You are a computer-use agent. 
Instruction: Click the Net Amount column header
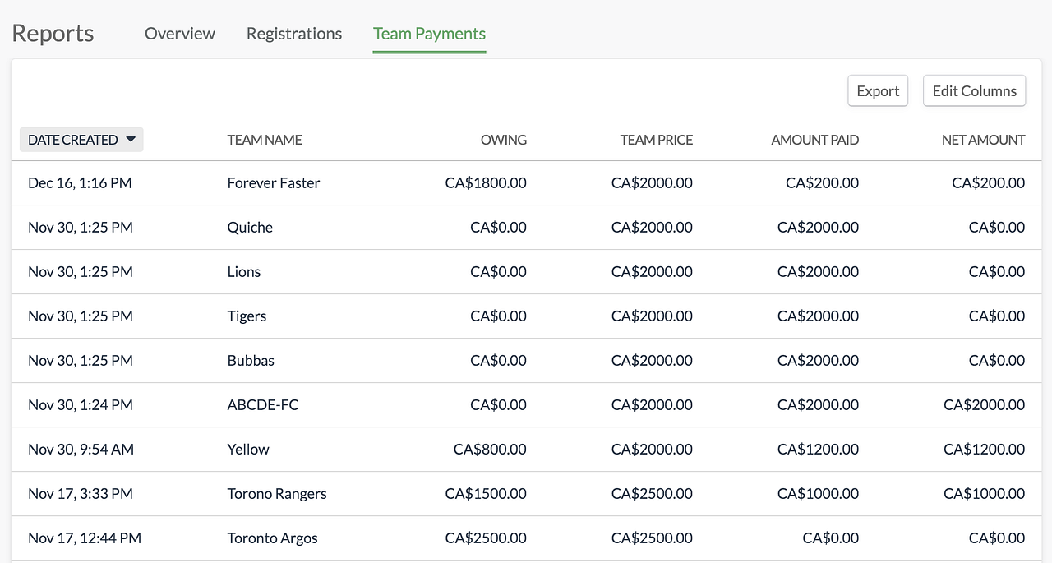[x=983, y=140]
